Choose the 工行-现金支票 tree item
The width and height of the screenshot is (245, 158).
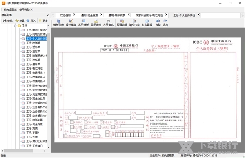pos(34,124)
